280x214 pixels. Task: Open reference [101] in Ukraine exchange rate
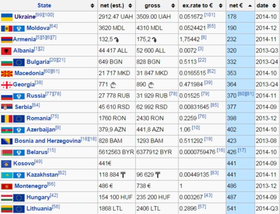point(209,15)
